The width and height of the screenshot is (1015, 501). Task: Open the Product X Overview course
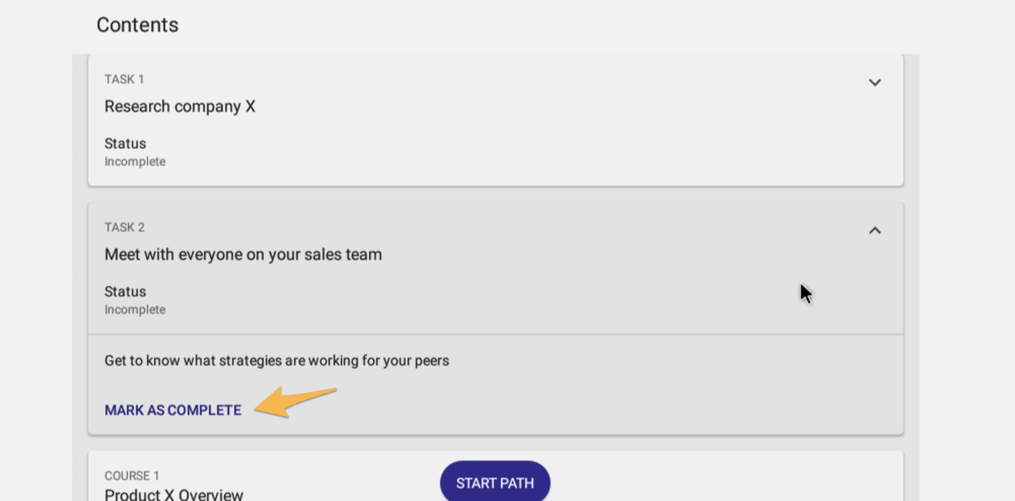173,495
